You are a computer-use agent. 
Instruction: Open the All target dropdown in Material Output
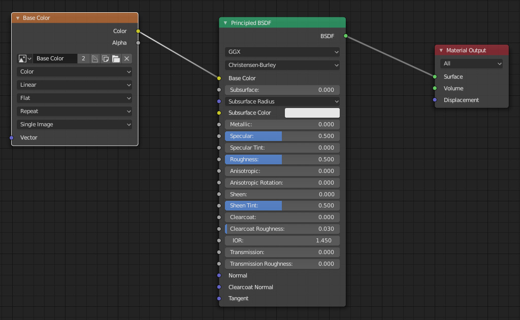point(472,63)
